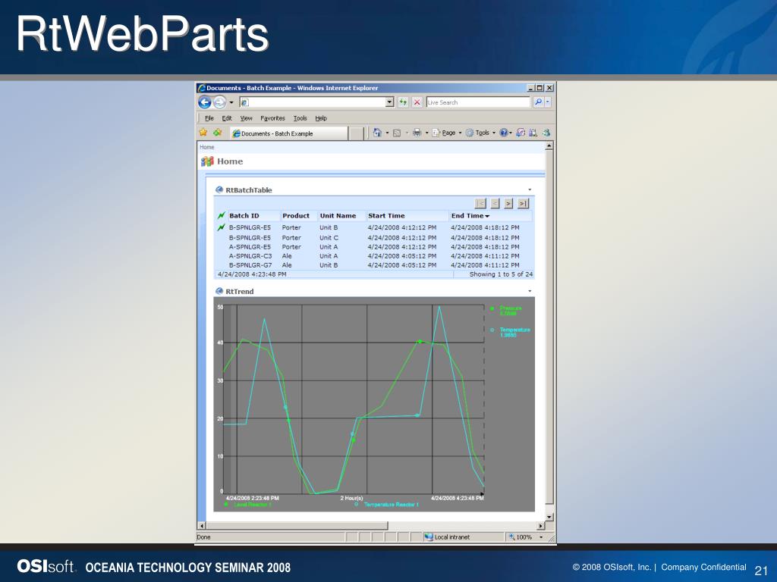Click the Temperature legend entry

click(511, 333)
